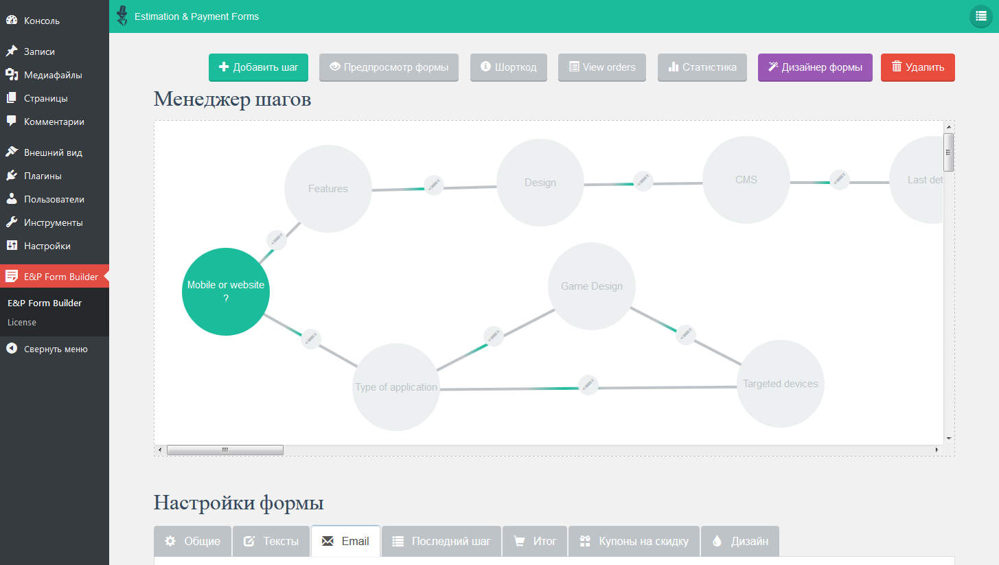Open Медиафайлы in the sidebar
This screenshot has height=565, width=999.
(x=53, y=75)
